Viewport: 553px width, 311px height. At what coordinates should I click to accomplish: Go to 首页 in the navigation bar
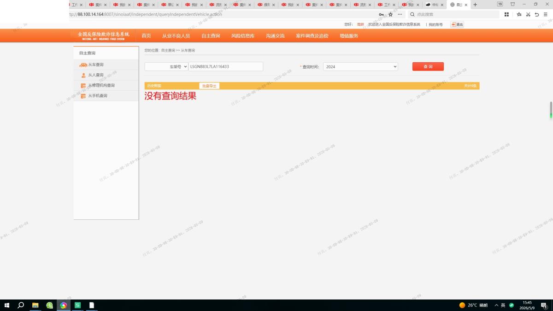(146, 36)
